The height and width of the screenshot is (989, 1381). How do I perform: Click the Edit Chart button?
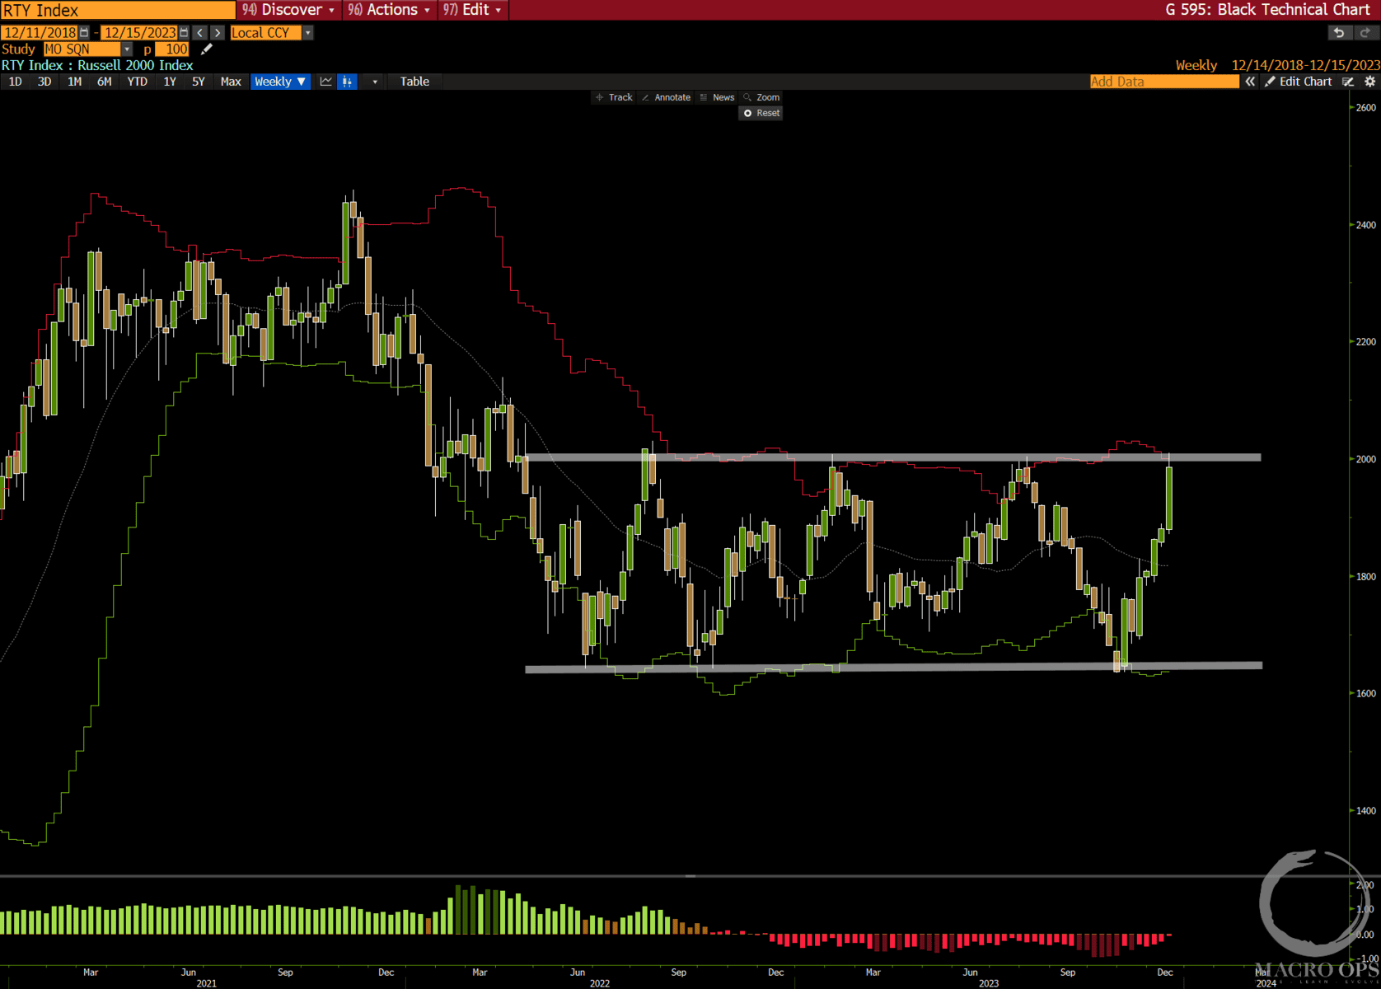[1299, 82]
